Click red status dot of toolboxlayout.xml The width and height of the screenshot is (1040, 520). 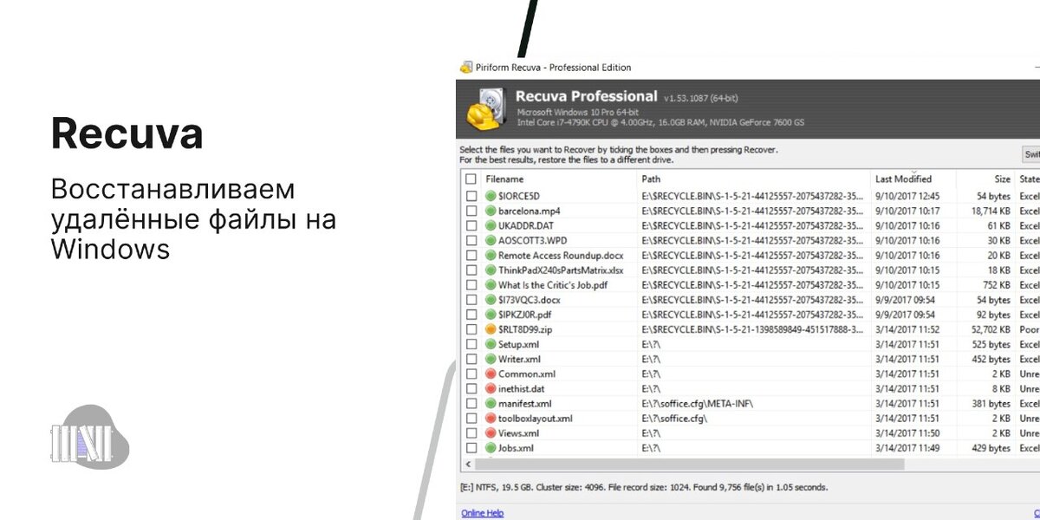click(491, 419)
